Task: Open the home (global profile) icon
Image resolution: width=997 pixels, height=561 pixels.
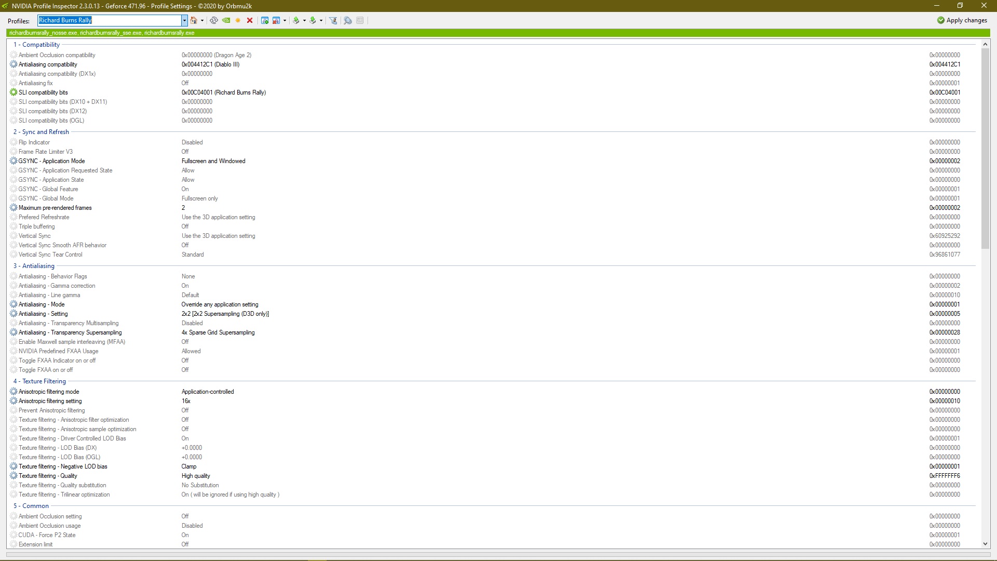Action: (x=194, y=20)
